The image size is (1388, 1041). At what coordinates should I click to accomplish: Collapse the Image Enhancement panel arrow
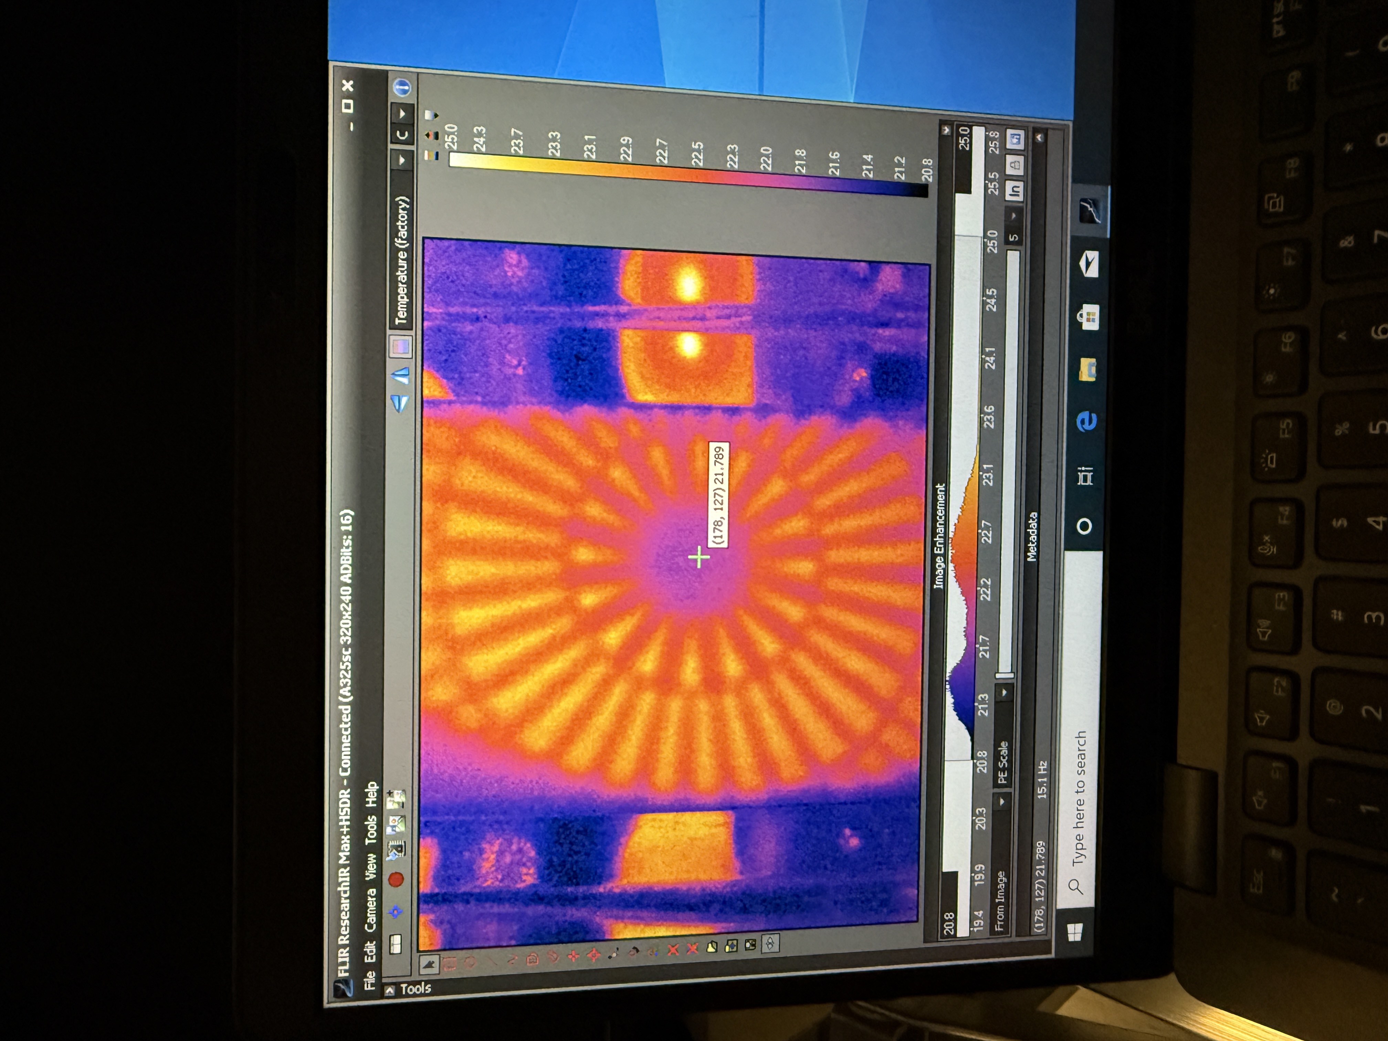(946, 130)
